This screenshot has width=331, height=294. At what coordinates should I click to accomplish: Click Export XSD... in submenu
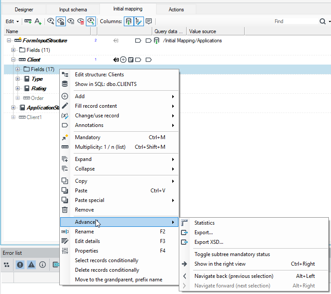point(254,242)
